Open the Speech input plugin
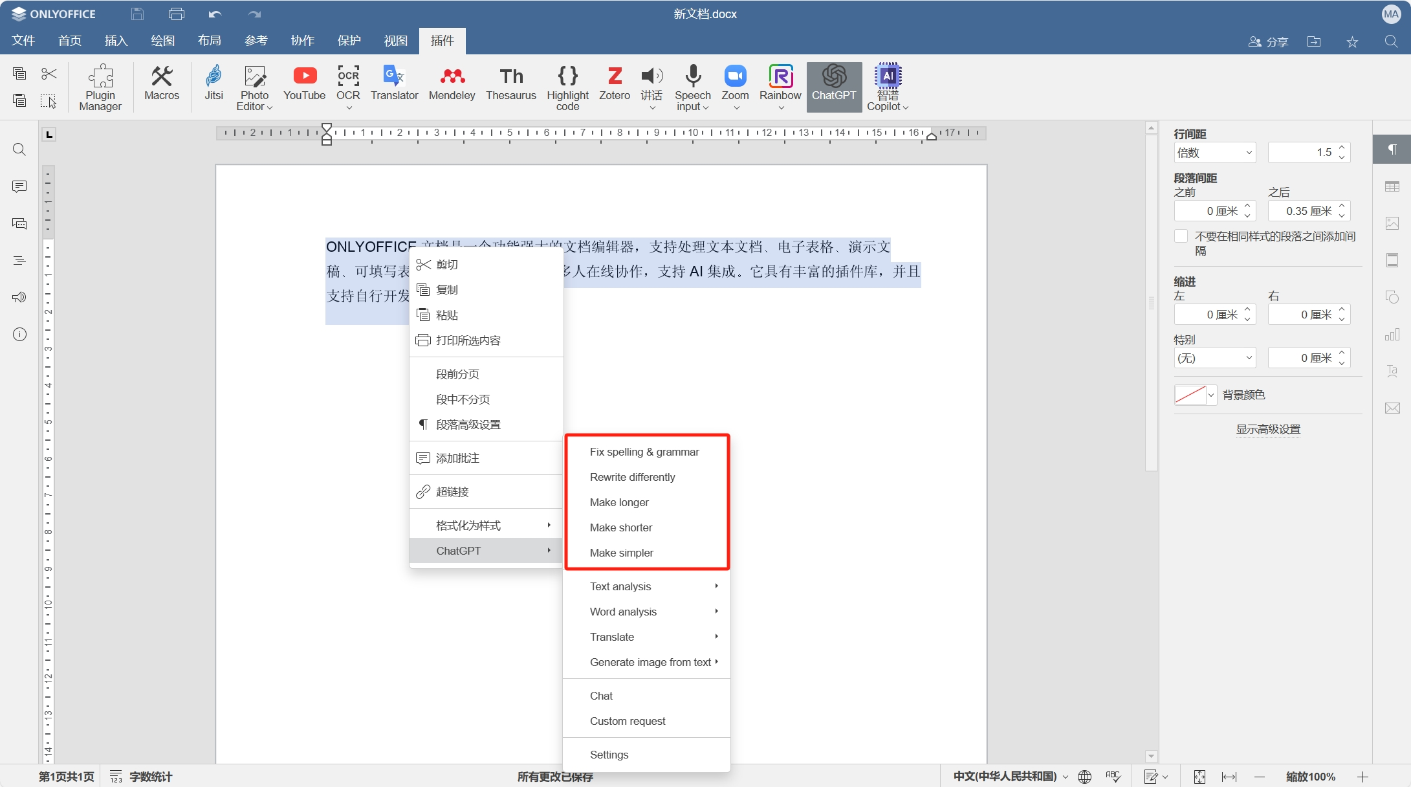Screen dimensions: 1411x787 point(692,87)
